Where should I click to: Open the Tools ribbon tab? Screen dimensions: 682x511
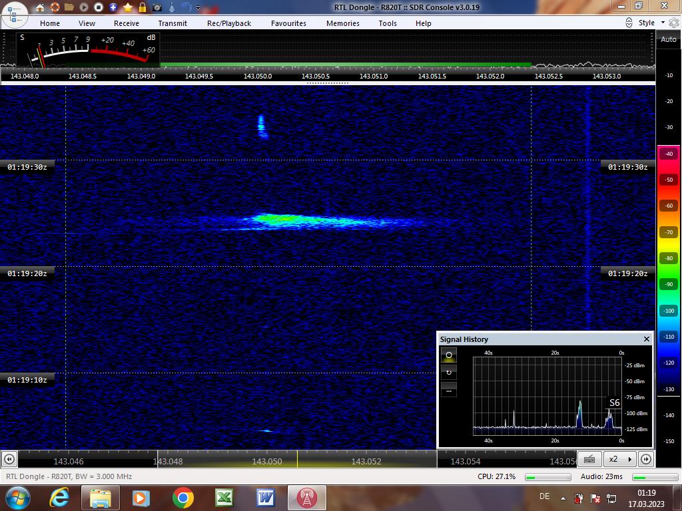pos(388,23)
